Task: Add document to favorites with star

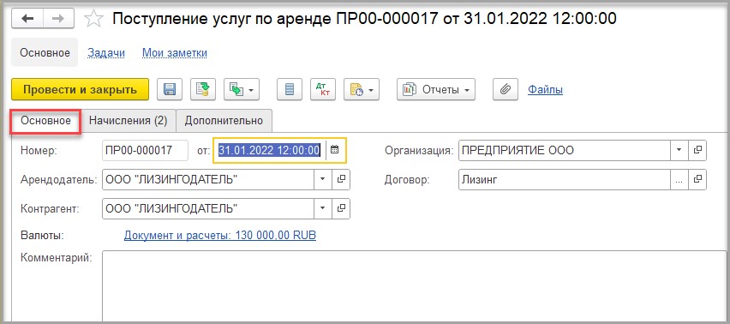Action: click(x=93, y=19)
